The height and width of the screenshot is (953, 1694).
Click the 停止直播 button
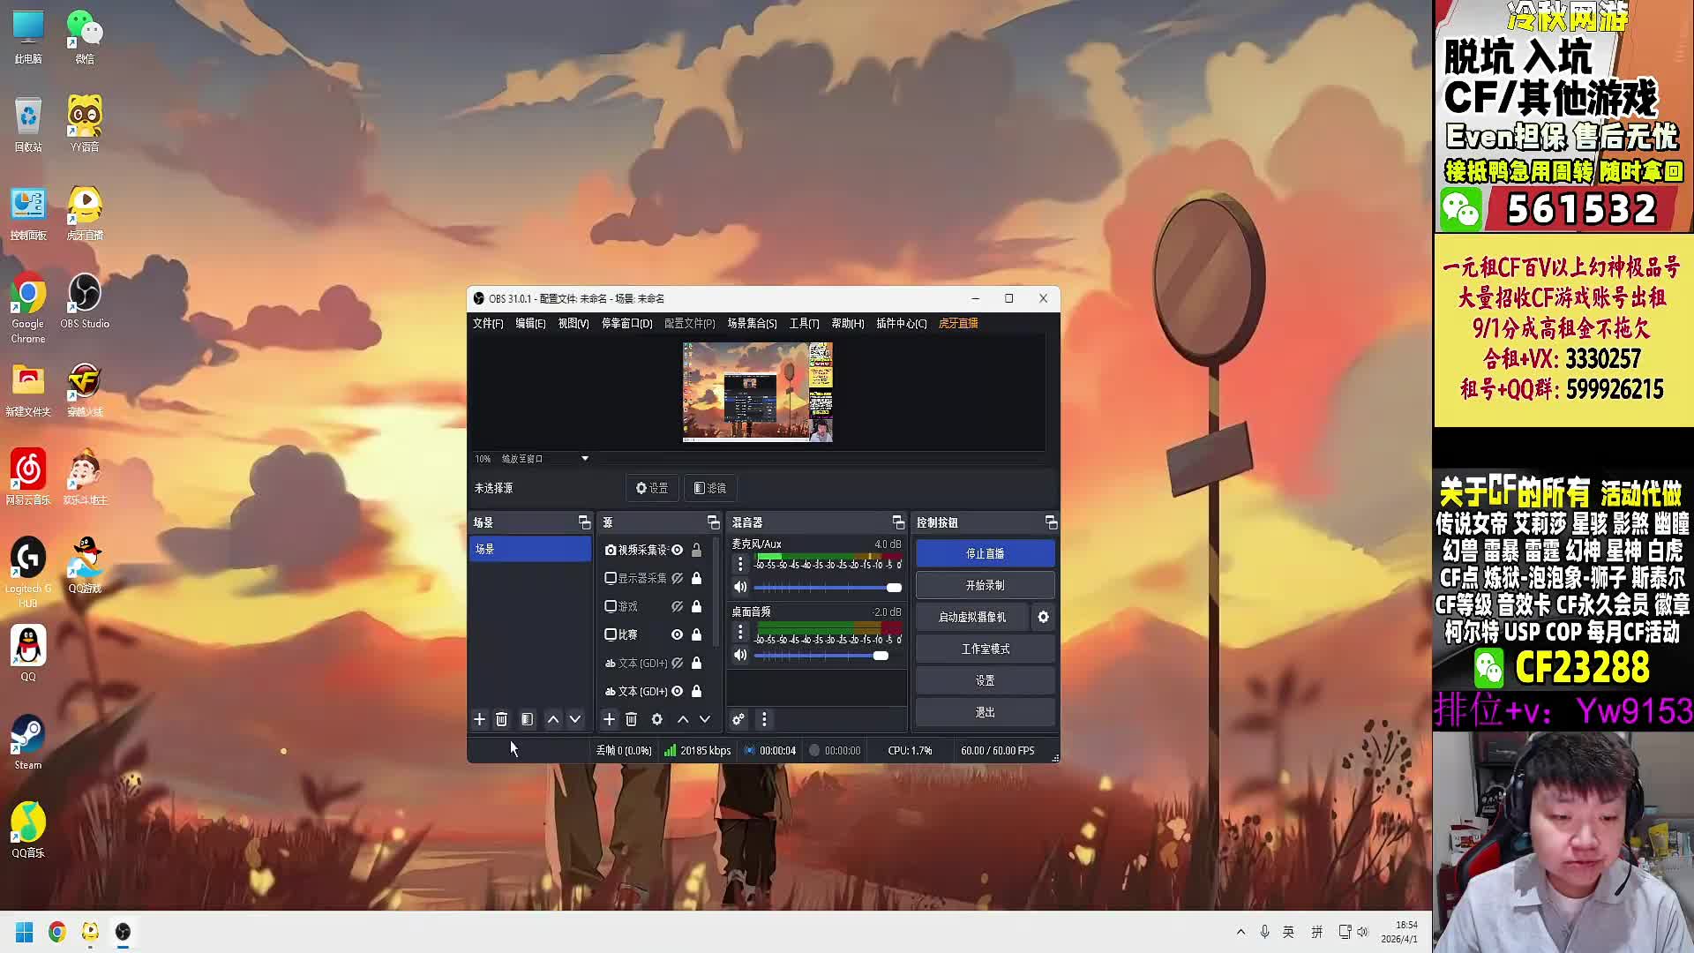pos(985,553)
